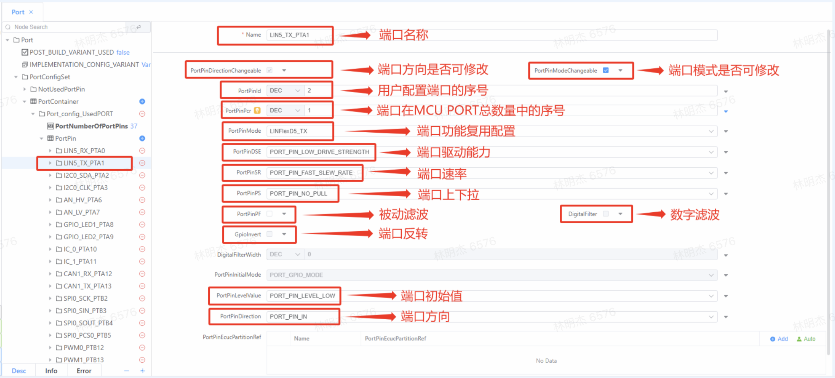
Task: Delete the GPIO_LED1_PTA8 node with its minus icon
Action: click(142, 225)
